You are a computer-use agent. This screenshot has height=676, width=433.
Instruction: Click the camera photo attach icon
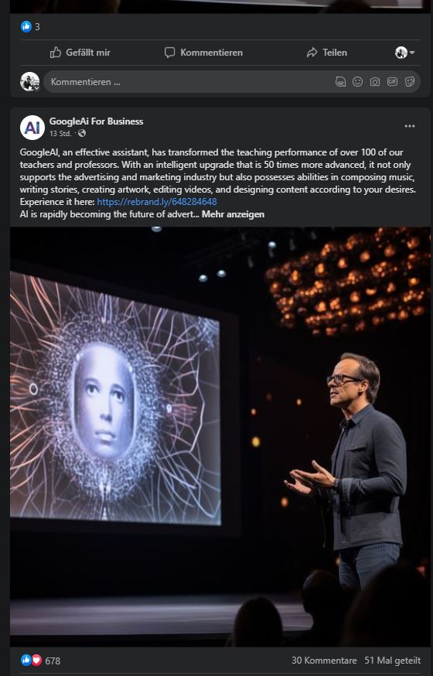click(375, 82)
